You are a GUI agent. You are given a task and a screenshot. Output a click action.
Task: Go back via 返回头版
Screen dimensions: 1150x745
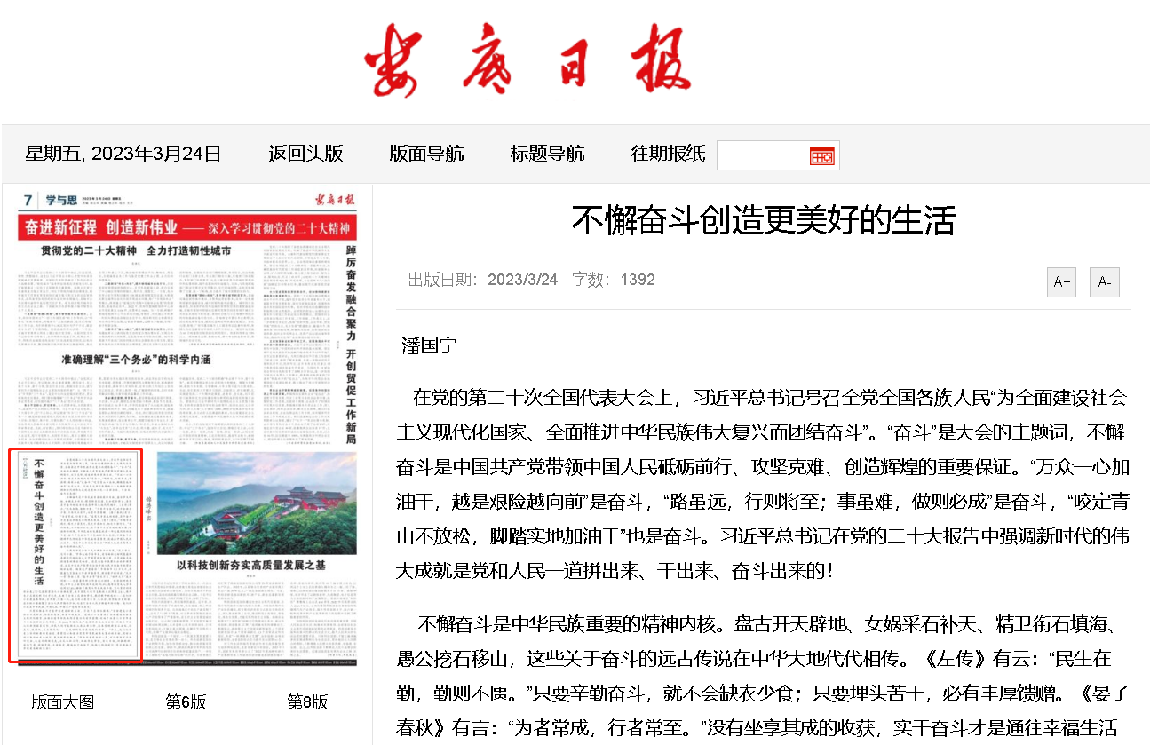click(x=305, y=154)
